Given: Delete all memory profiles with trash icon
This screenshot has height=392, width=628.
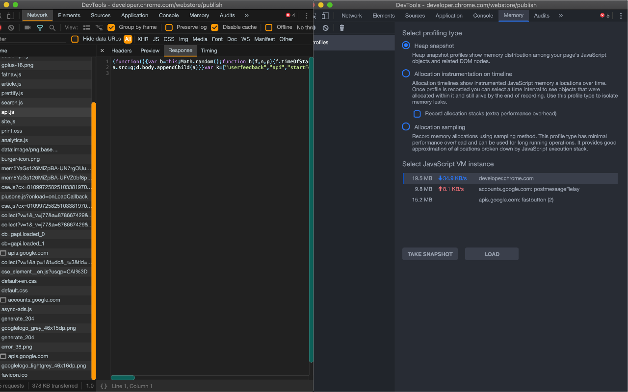Looking at the screenshot, I should pos(341,28).
